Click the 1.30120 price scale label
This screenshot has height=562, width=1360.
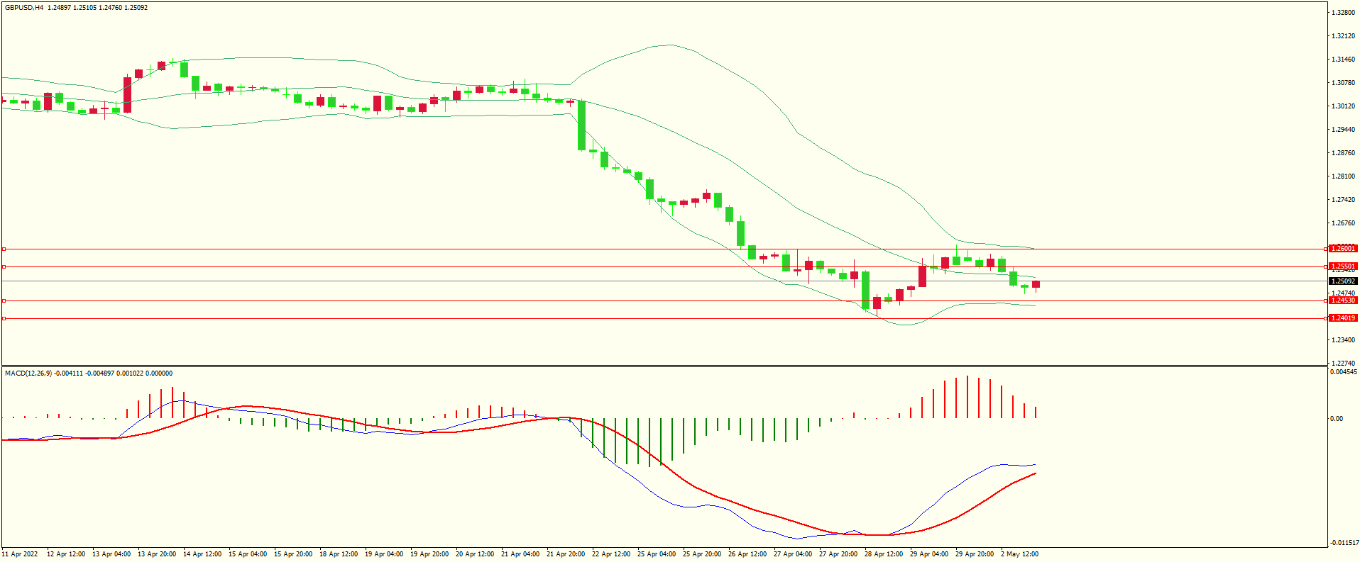[x=1344, y=106]
